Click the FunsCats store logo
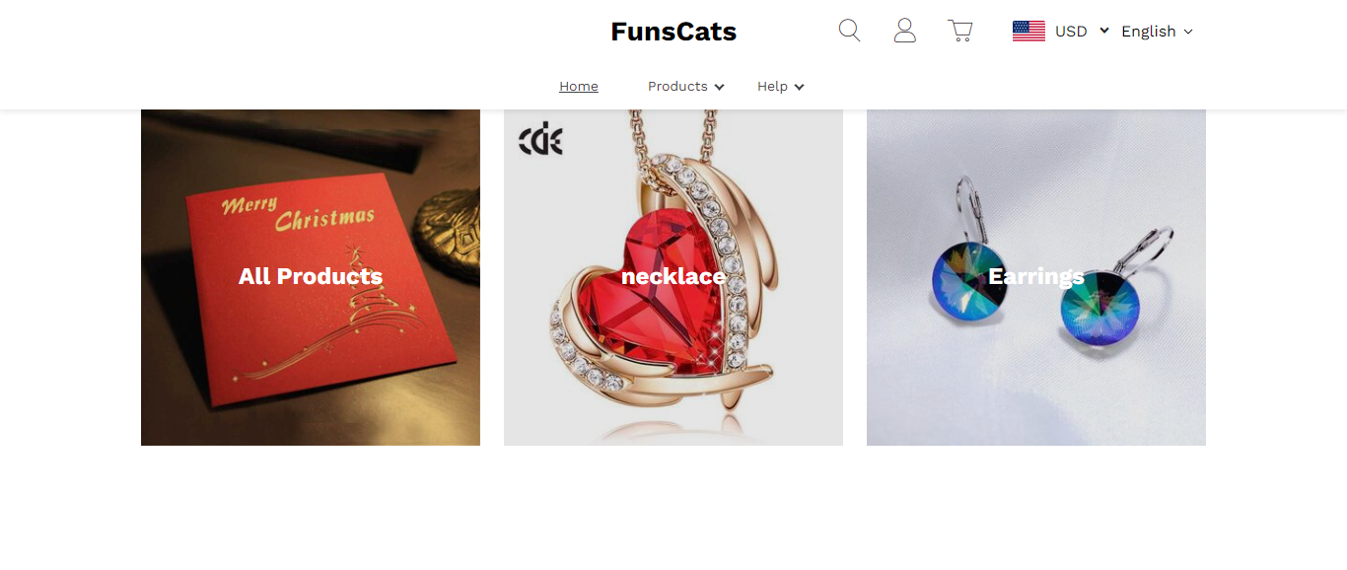Viewport: 1347px width, 570px height. 673,32
